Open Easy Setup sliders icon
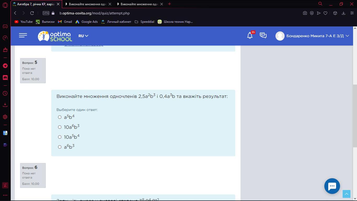Screen dimensions: 357x201 tap(352, 13)
